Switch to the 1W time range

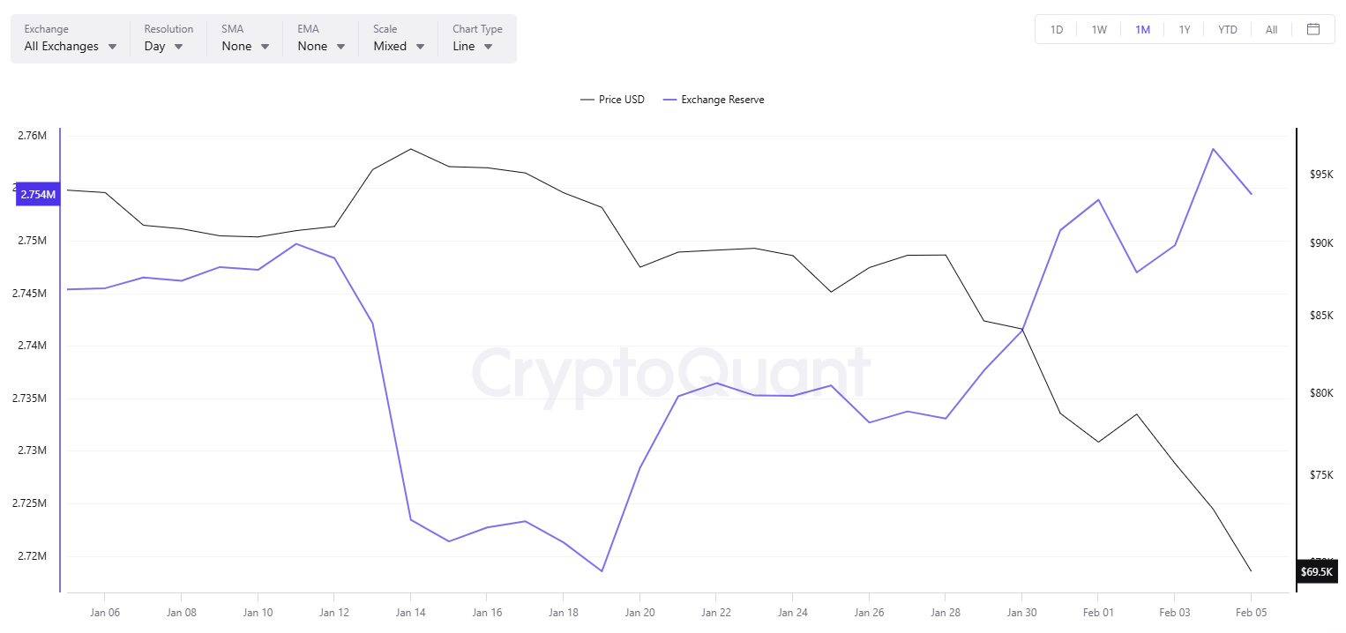click(1099, 28)
